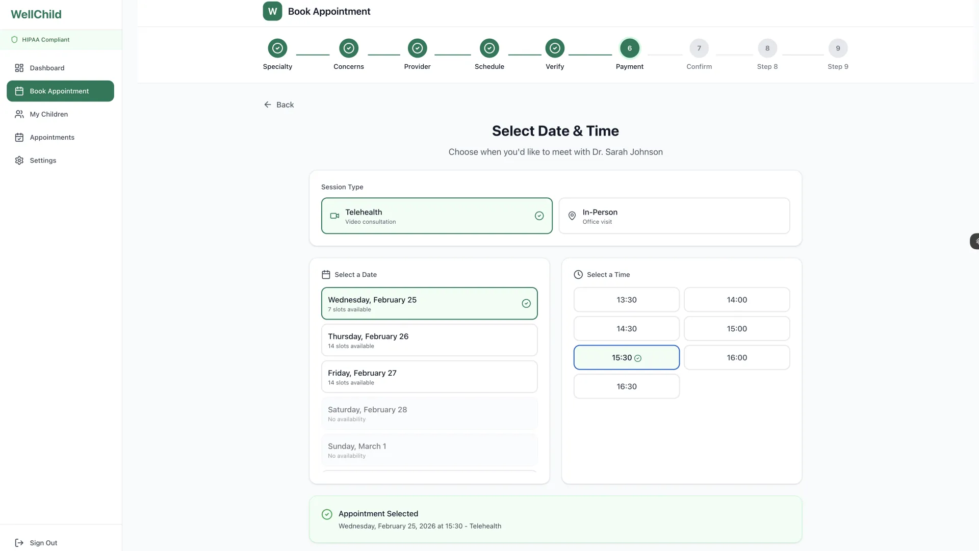The image size is (979, 551).
Task: Choose the 13:30 time button
Action: 626,300
